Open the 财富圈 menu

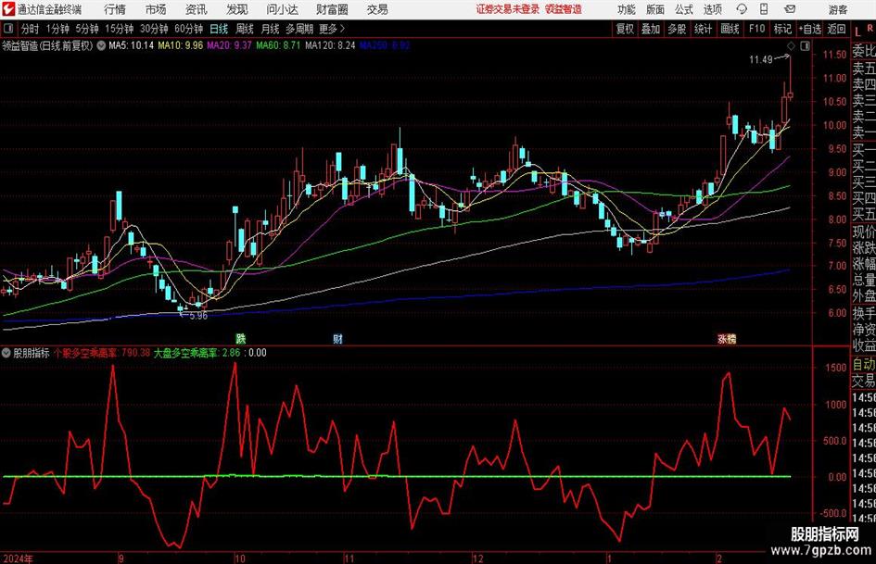[332, 9]
